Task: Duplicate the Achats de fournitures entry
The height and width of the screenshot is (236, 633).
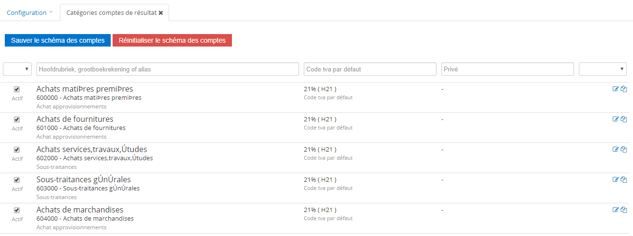Action: (x=624, y=119)
